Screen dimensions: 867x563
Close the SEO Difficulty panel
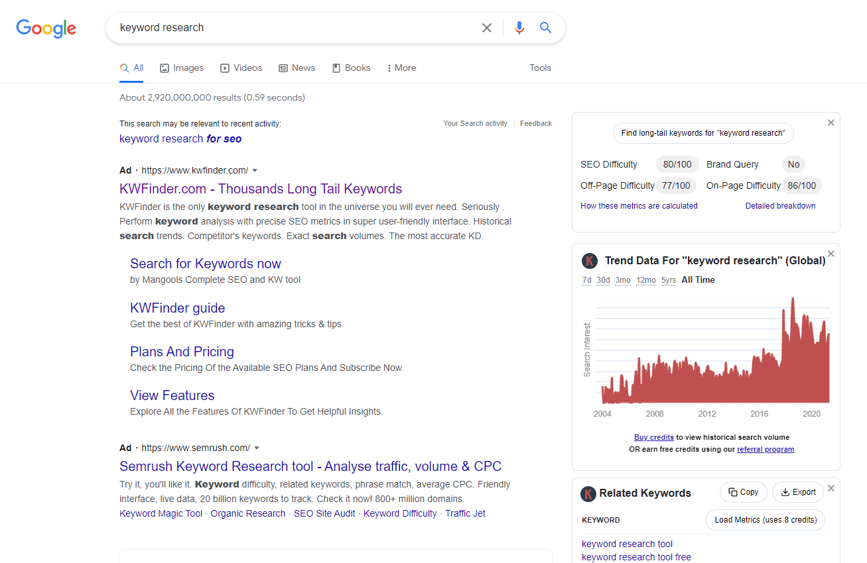[831, 123]
